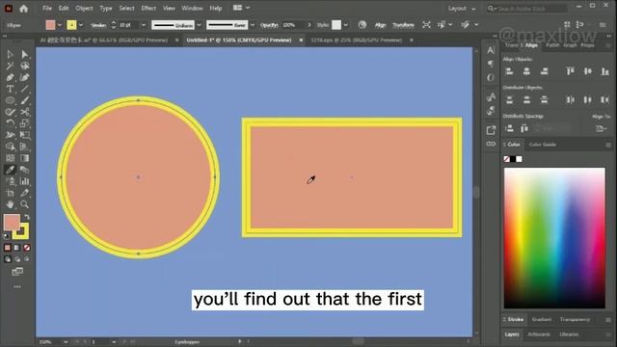
Task: Open the Align To dropdown
Action: tap(602, 128)
